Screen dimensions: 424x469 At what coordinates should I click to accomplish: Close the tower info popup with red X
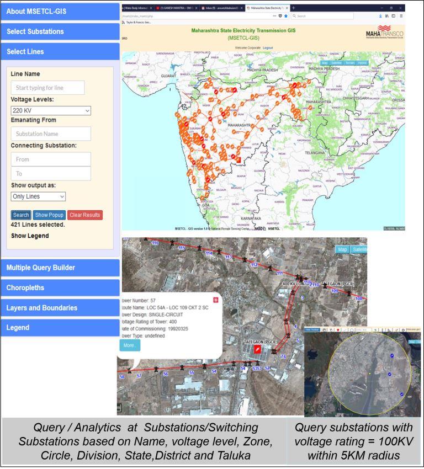click(215, 300)
